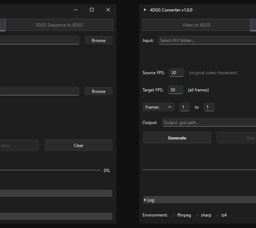
Task: Minimize the left window
Action: [x=75, y=10]
